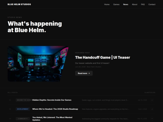This screenshot has height=122, width=163.
Task: Click the featured arcade room image
Action: 38,64
